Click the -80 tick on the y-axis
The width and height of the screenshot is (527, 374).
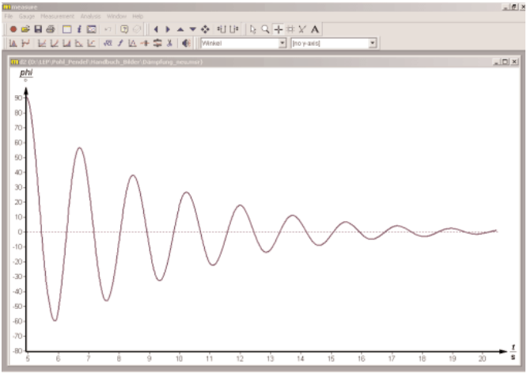pos(17,351)
